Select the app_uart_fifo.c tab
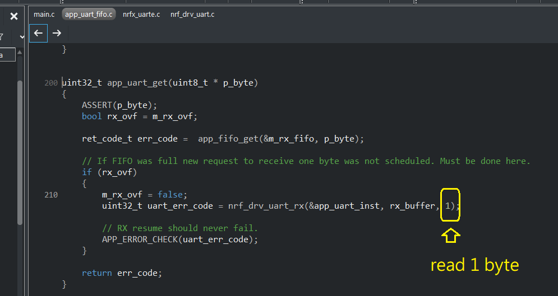558x296 pixels. tap(89, 14)
